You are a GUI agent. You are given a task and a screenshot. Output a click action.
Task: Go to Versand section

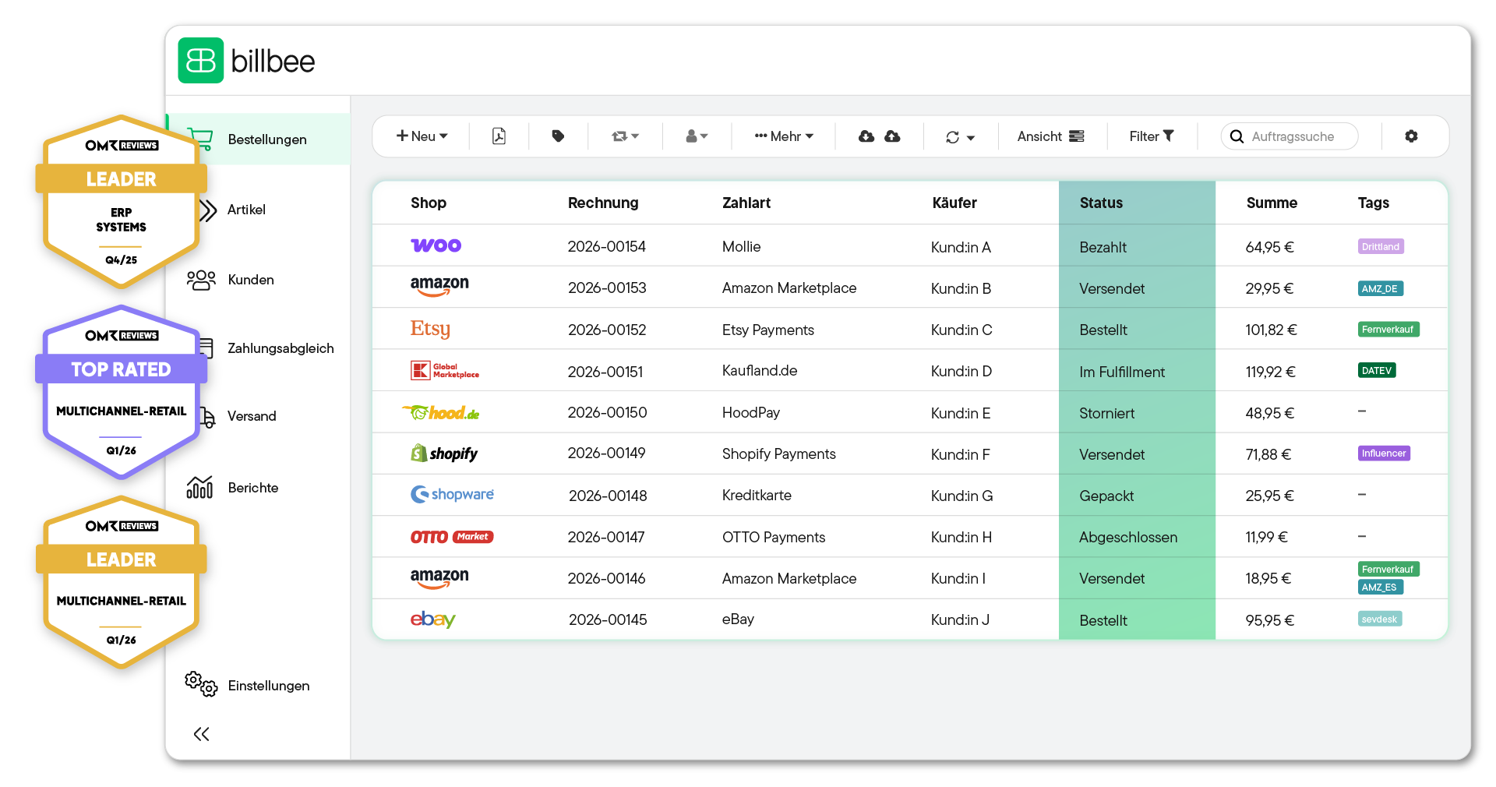tap(252, 416)
